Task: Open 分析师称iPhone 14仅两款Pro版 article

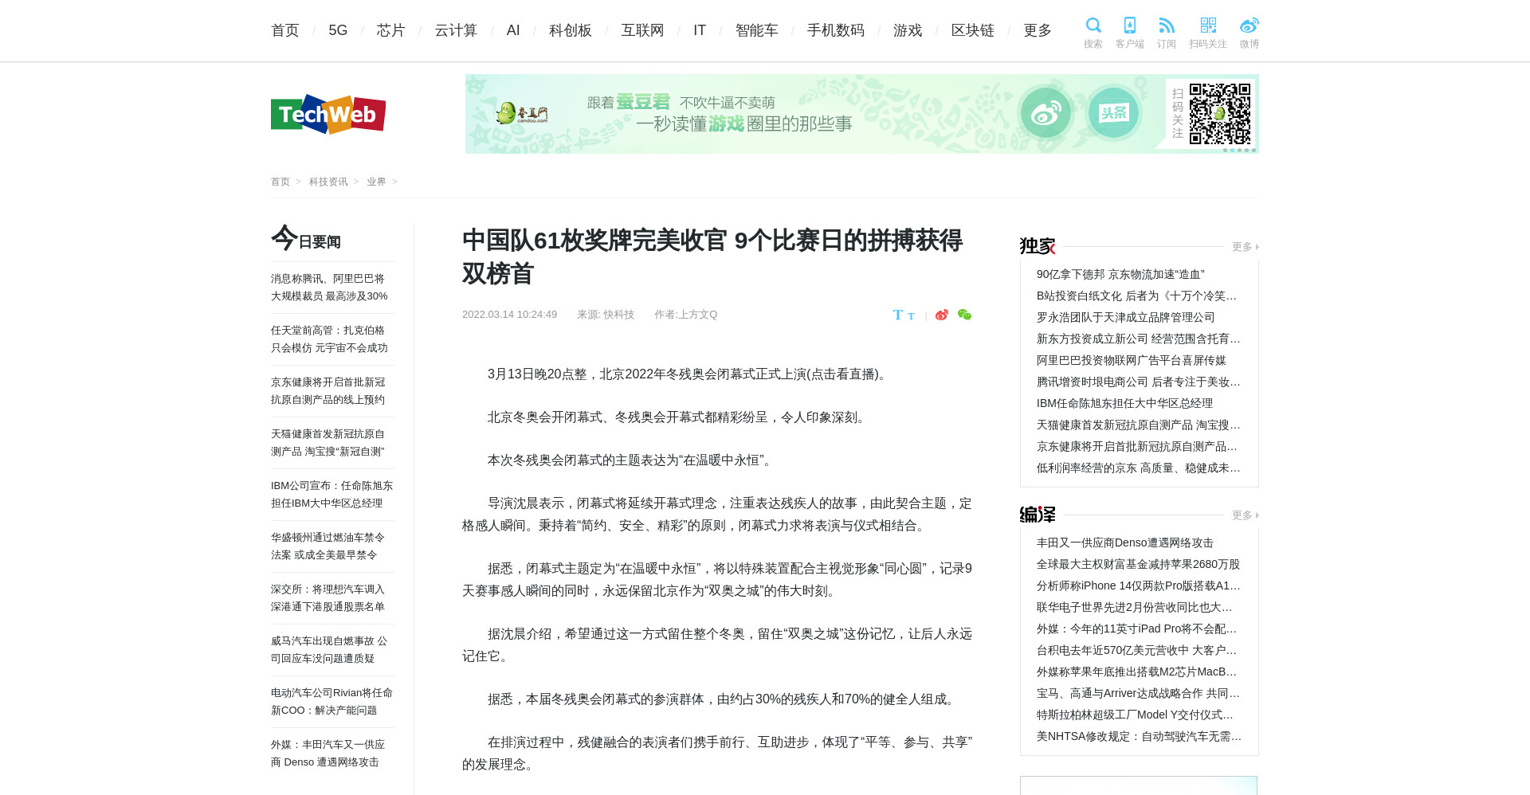Action: (1139, 585)
